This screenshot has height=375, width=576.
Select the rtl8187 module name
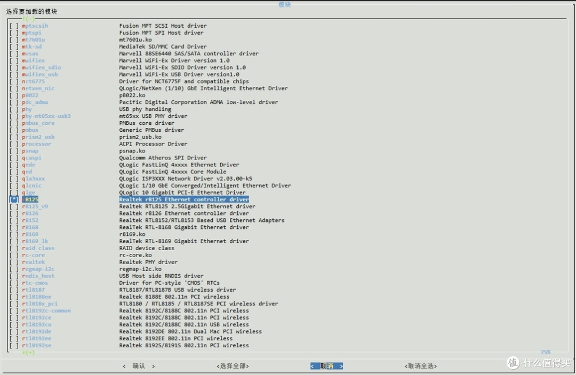[x=34, y=290]
